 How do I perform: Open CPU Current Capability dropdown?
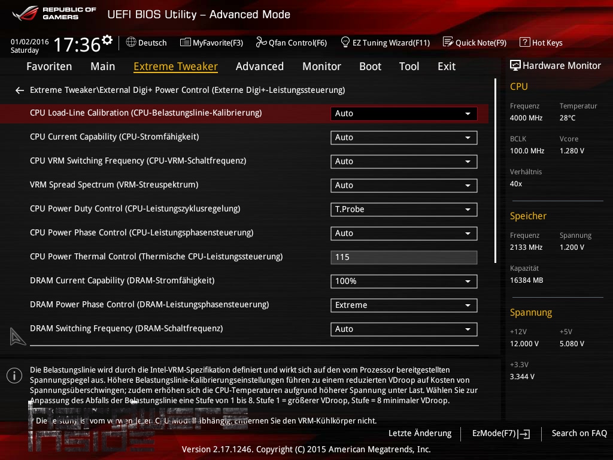point(404,138)
